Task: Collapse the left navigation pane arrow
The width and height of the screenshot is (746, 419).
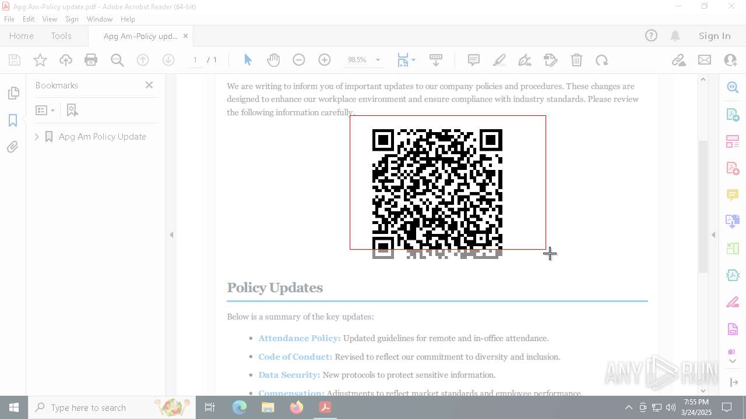Action: (171, 235)
